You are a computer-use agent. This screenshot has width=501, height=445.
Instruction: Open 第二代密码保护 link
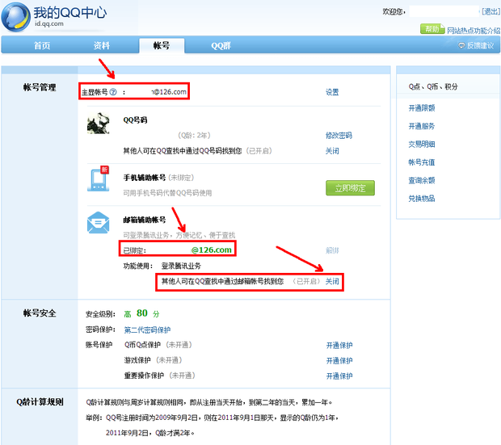147,330
